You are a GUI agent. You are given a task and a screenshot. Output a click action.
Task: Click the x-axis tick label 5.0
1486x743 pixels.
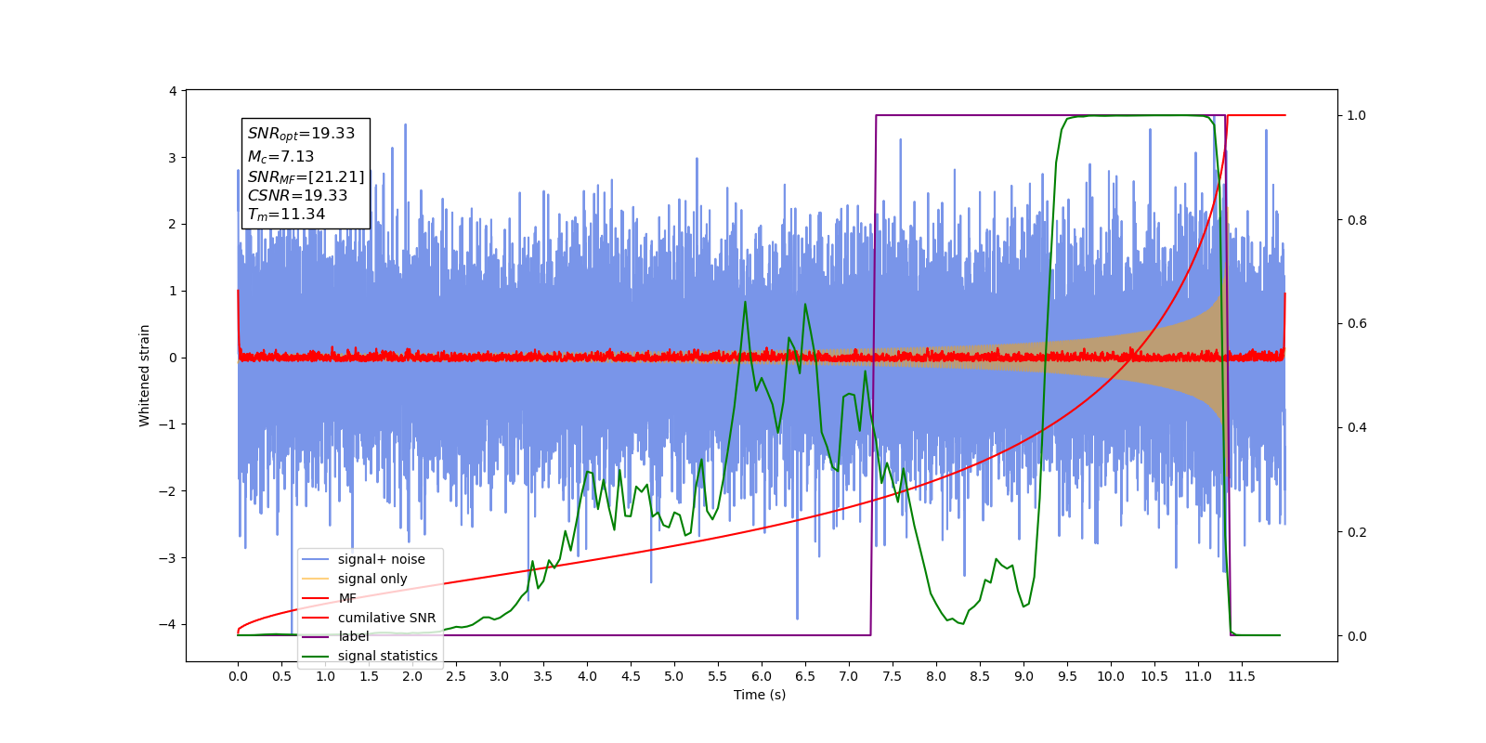(x=674, y=676)
